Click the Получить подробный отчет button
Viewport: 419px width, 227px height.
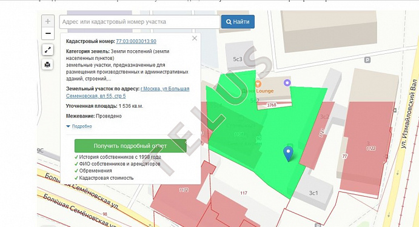(x=130, y=146)
